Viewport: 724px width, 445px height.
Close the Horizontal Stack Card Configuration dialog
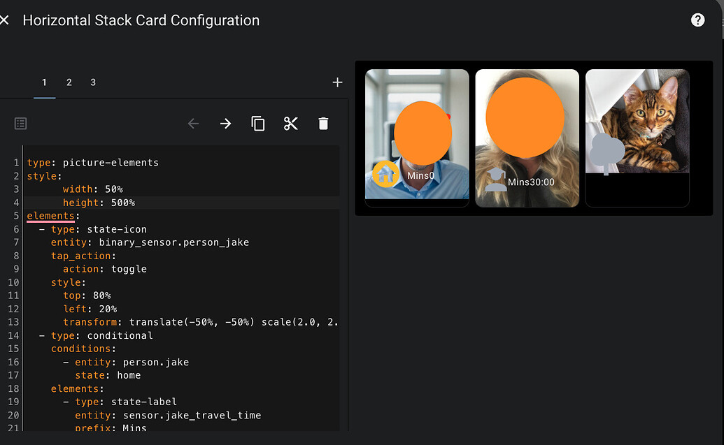pos(5,20)
